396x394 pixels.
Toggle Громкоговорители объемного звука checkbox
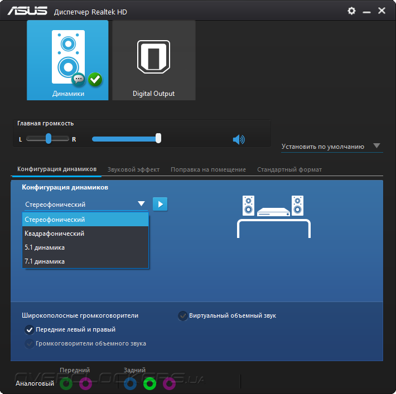coord(30,343)
